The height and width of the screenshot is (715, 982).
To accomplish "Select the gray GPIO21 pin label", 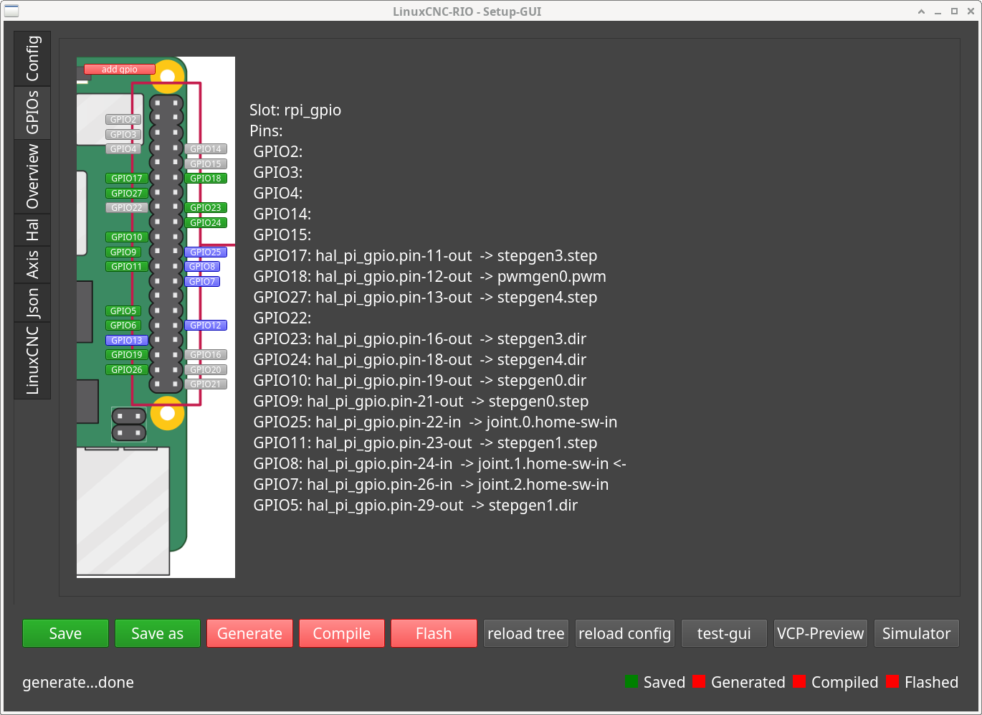I will pyautogui.click(x=206, y=384).
